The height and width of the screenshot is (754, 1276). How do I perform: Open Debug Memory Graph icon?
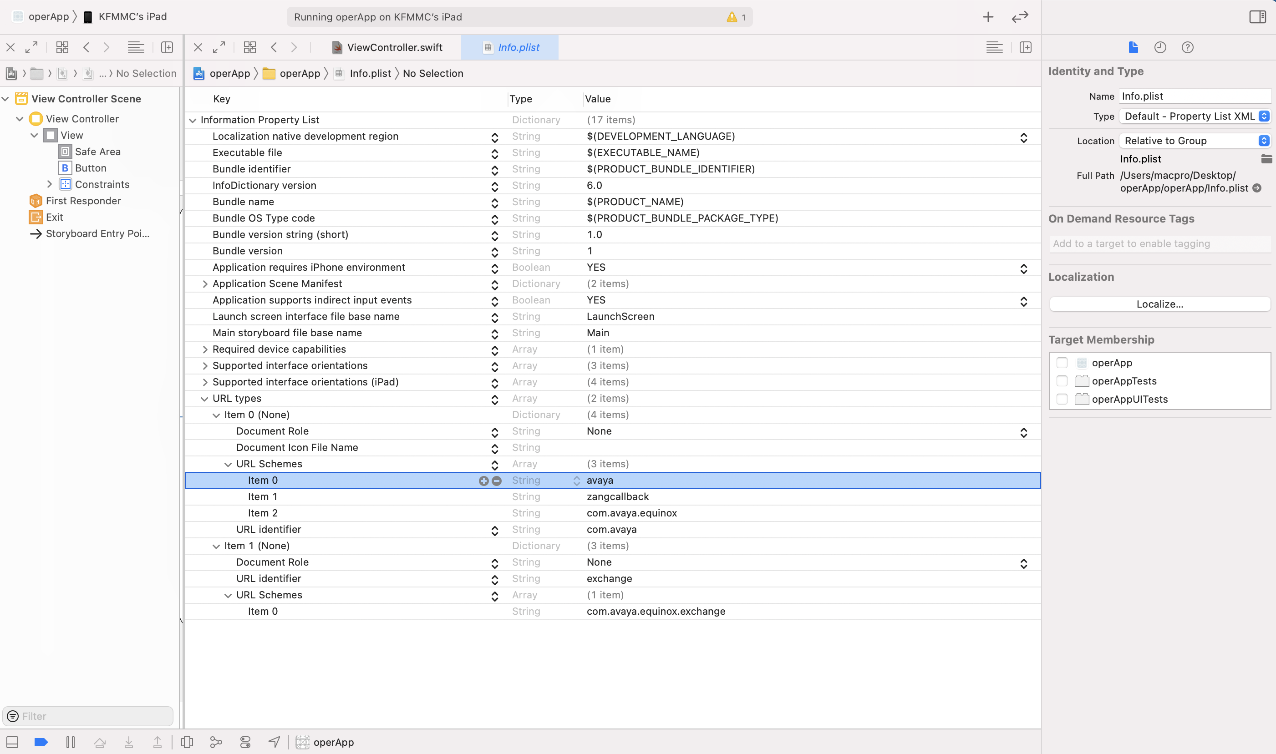point(216,742)
